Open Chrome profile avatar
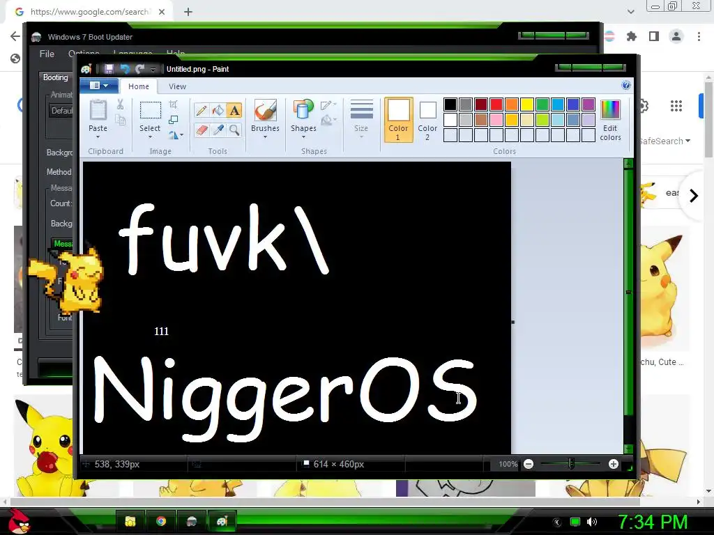Viewport: 714px width, 535px height. (676, 36)
